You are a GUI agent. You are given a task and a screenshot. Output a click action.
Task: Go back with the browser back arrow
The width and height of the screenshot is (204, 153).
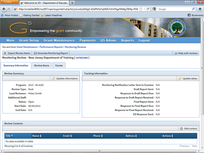click(4, 9)
